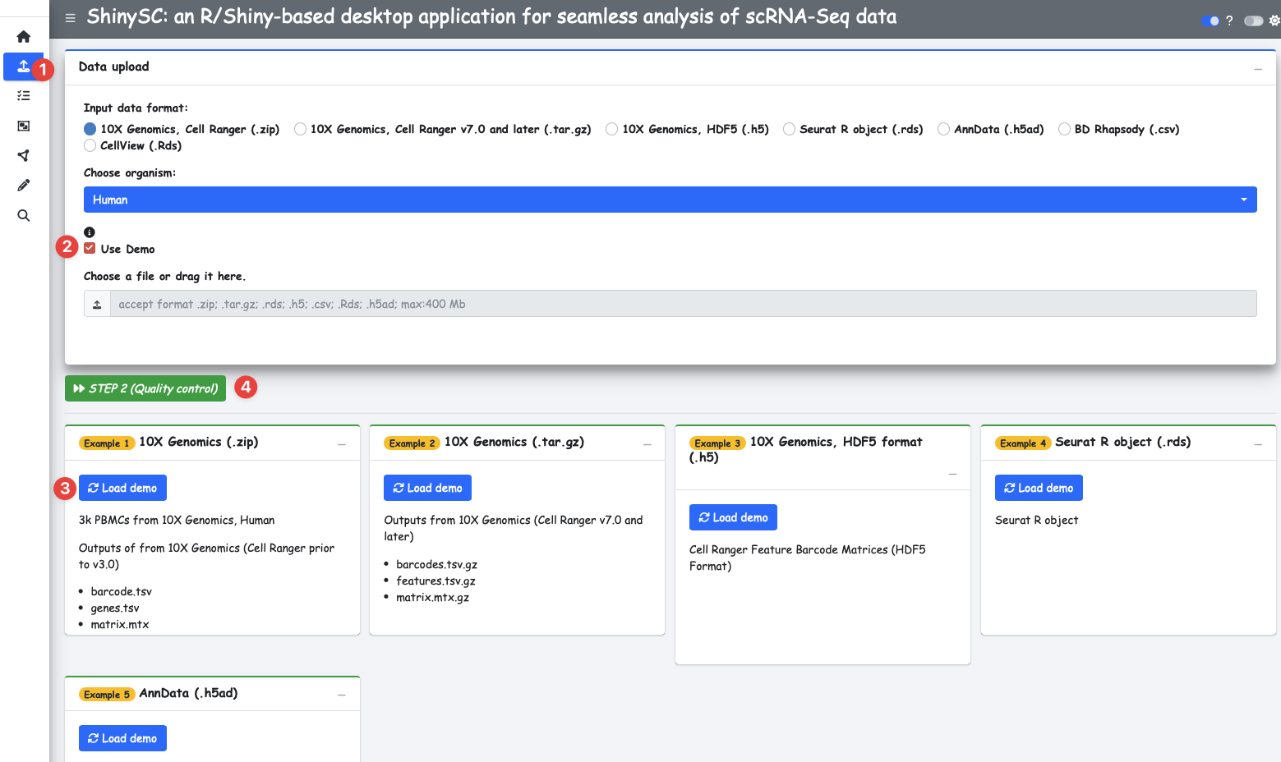Click the info icon above Use Demo
This screenshot has width=1281, height=762.
coord(90,232)
